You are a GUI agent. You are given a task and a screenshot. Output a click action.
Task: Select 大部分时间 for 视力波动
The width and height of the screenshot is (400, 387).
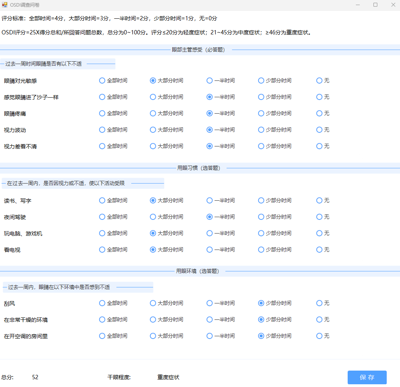[152, 130]
